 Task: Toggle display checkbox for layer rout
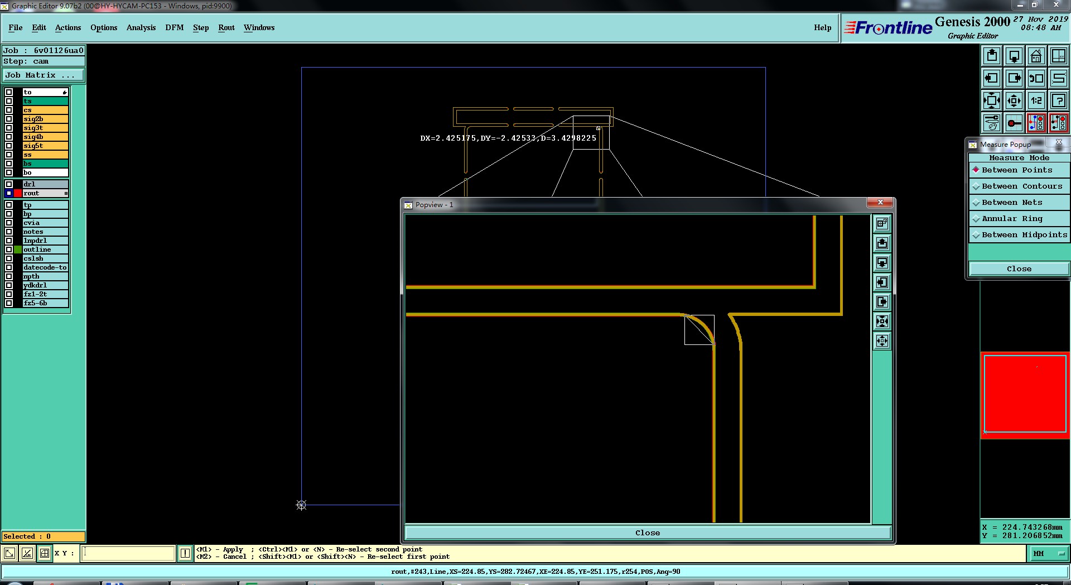point(9,193)
